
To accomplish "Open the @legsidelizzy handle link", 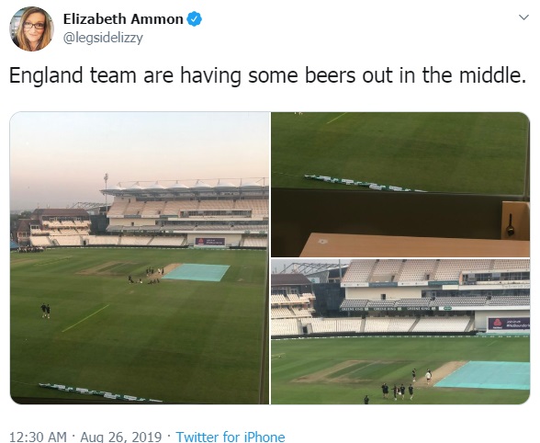I will coord(103,38).
